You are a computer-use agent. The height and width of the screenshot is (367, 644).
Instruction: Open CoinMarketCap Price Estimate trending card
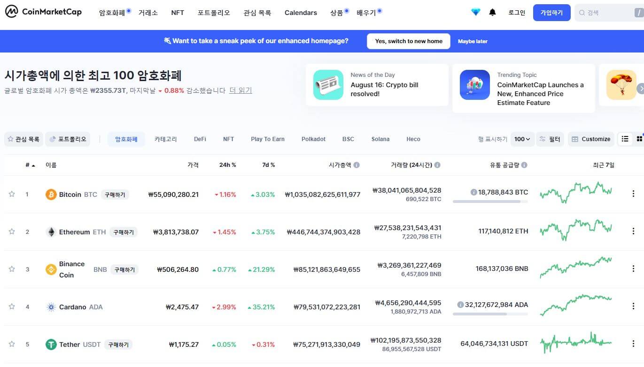coord(524,88)
